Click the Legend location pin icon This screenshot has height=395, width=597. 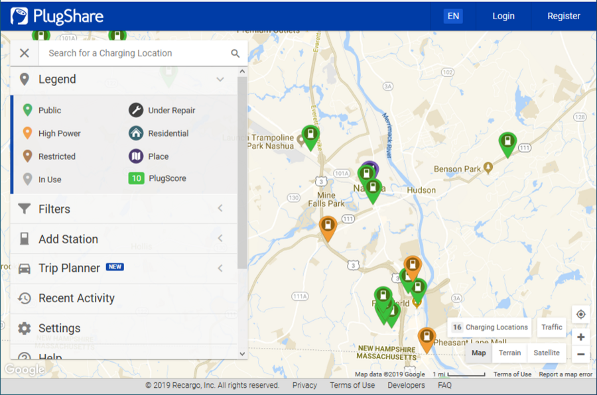(x=25, y=79)
